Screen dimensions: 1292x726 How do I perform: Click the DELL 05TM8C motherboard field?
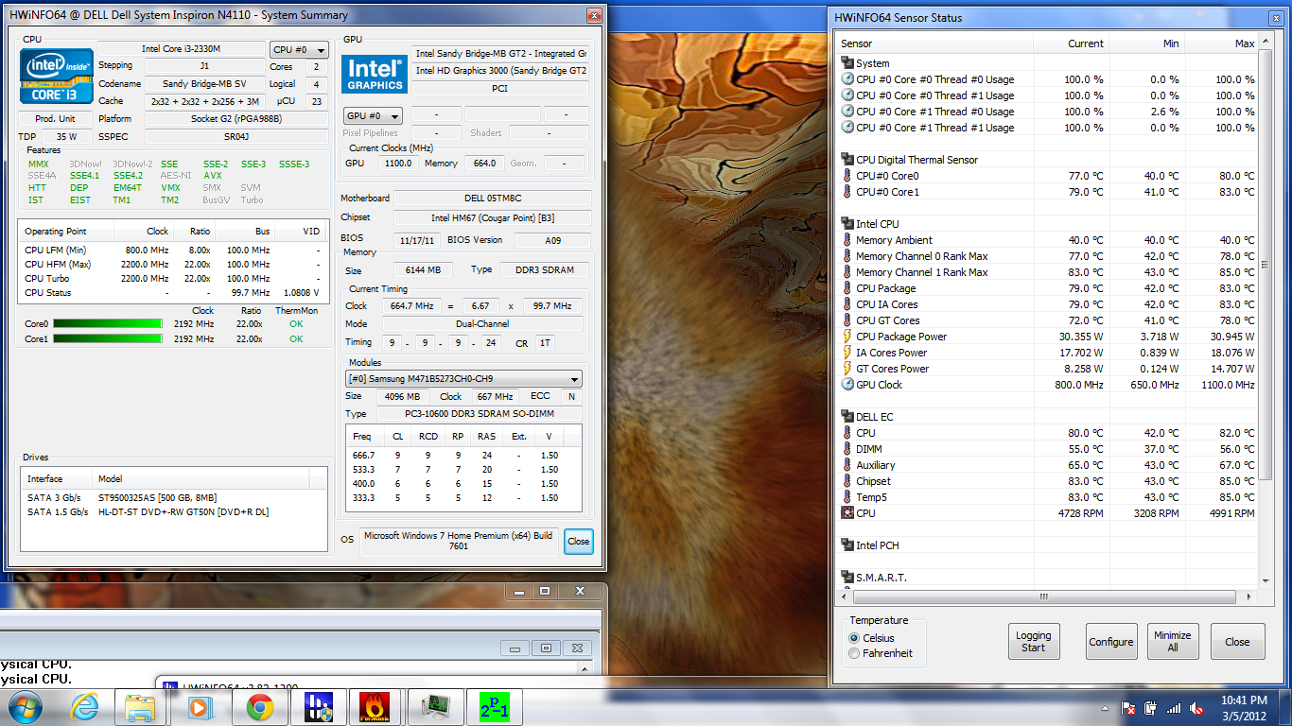click(x=492, y=199)
